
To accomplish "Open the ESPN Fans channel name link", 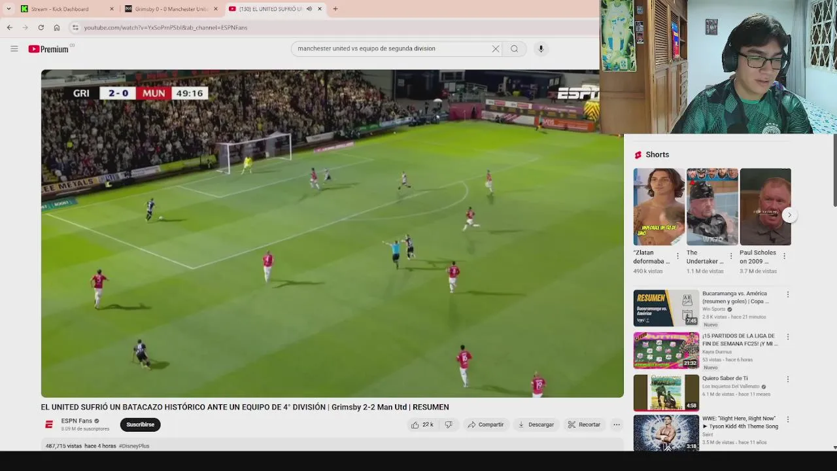I will pyautogui.click(x=77, y=421).
